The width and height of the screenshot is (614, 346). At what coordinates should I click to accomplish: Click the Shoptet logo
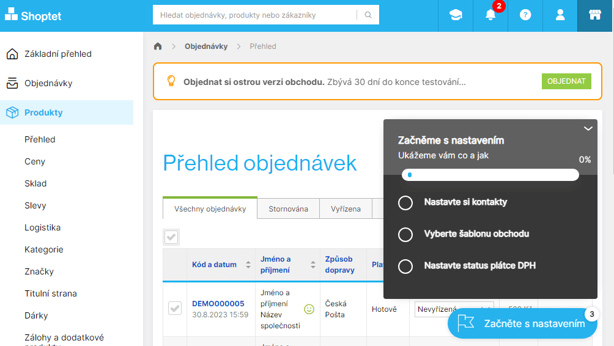click(x=33, y=15)
